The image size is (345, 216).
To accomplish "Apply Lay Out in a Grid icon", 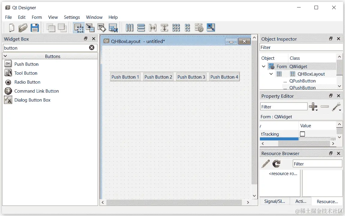I will click(176, 28).
